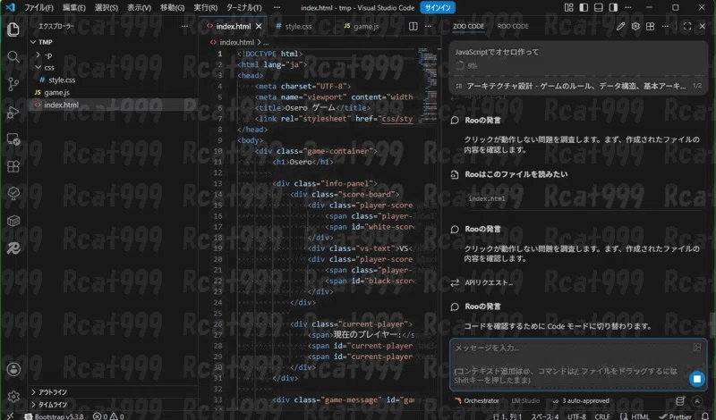Click Prettier in status bar
The image size is (716, 420).
click(675, 416)
